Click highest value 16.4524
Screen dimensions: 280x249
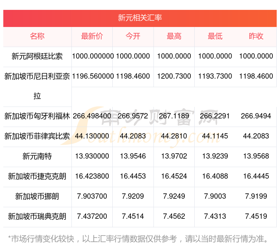[x=174, y=176]
